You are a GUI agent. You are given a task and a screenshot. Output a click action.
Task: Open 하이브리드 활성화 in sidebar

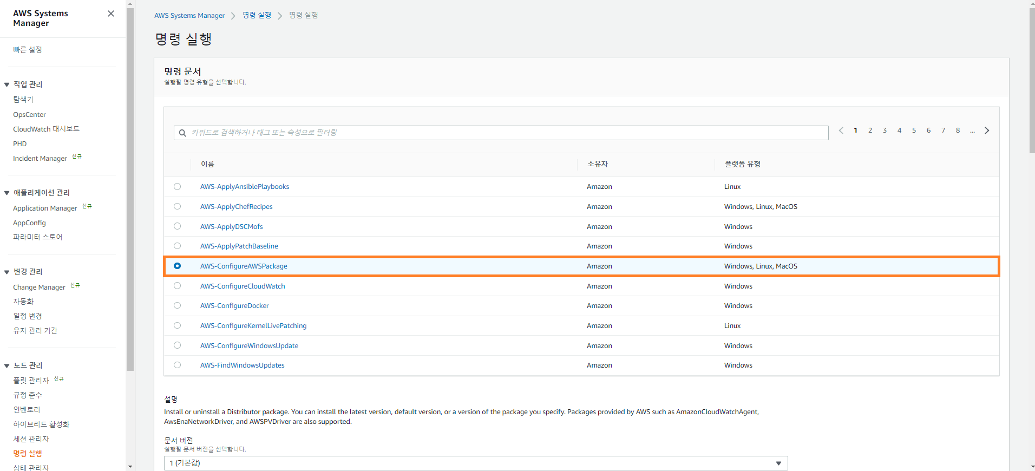pyautogui.click(x=41, y=424)
